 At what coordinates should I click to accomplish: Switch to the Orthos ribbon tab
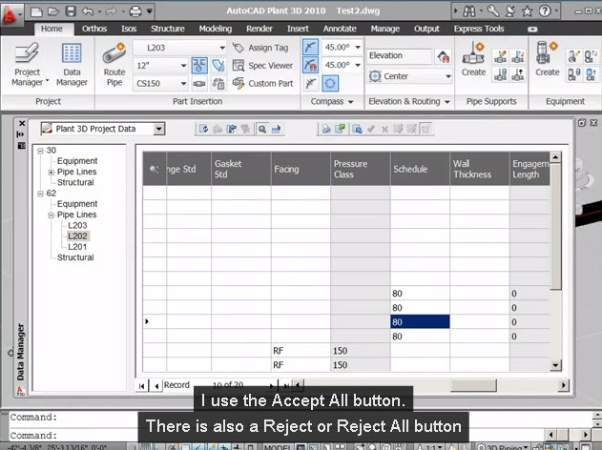pyautogui.click(x=94, y=29)
